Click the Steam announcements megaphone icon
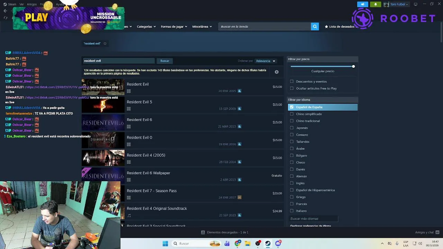 coord(362,4)
